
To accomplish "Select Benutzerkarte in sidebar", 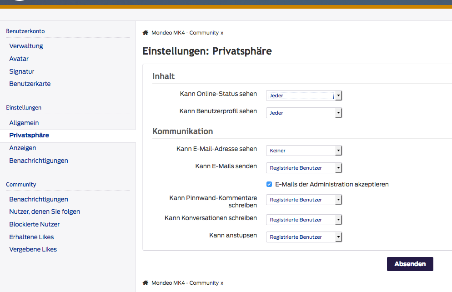I will pyautogui.click(x=30, y=84).
